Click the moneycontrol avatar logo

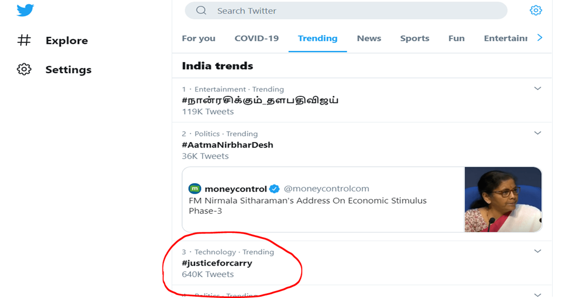coord(195,189)
